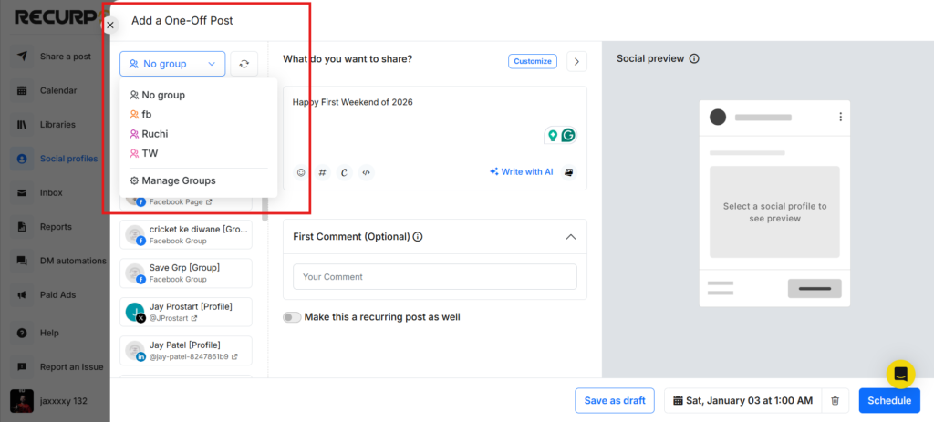This screenshot has width=934, height=422.
Task: Click the trash delete icon
Action: pos(835,400)
